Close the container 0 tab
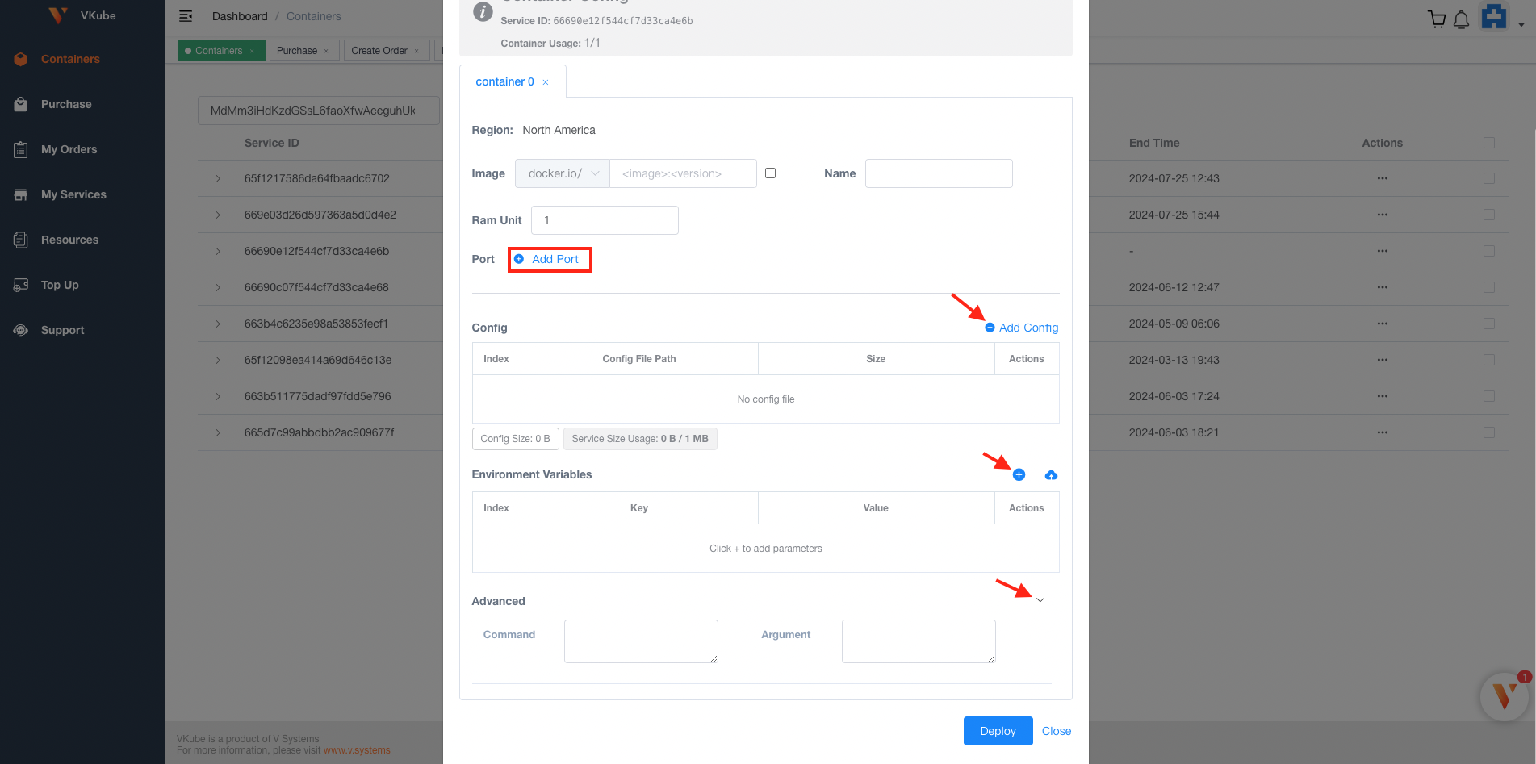The image size is (1536, 764). [x=546, y=82]
